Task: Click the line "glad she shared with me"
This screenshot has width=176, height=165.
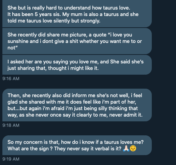Action: [72, 102]
